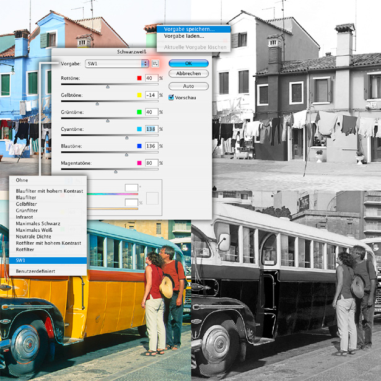Open the Vorgabe preset dropdown
The height and width of the screenshot is (381, 381).
pyautogui.click(x=117, y=63)
